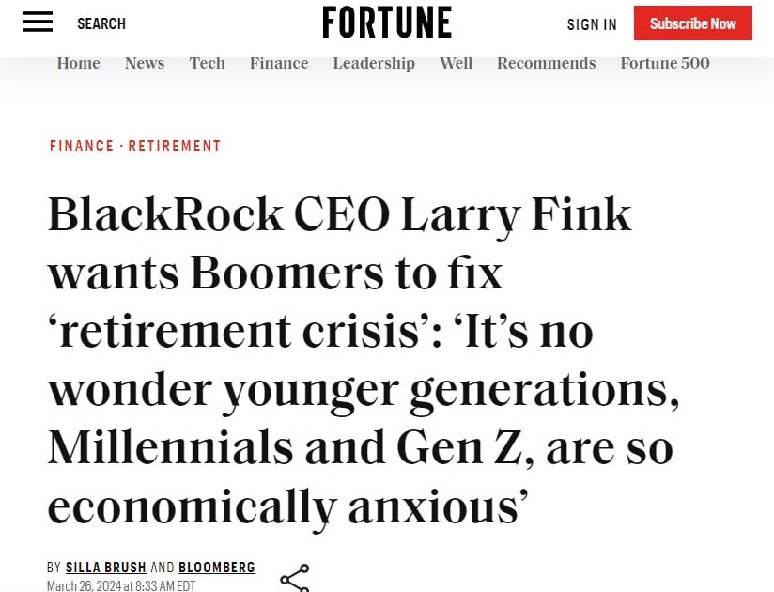774x592 pixels.
Task: Open the hamburger menu icon
Action: (x=38, y=23)
